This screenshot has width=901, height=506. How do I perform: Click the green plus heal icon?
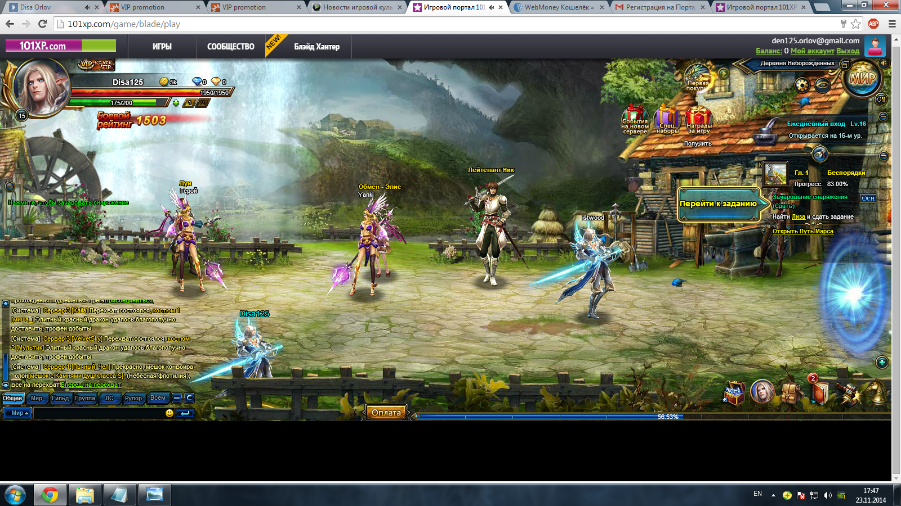pyautogui.click(x=176, y=103)
